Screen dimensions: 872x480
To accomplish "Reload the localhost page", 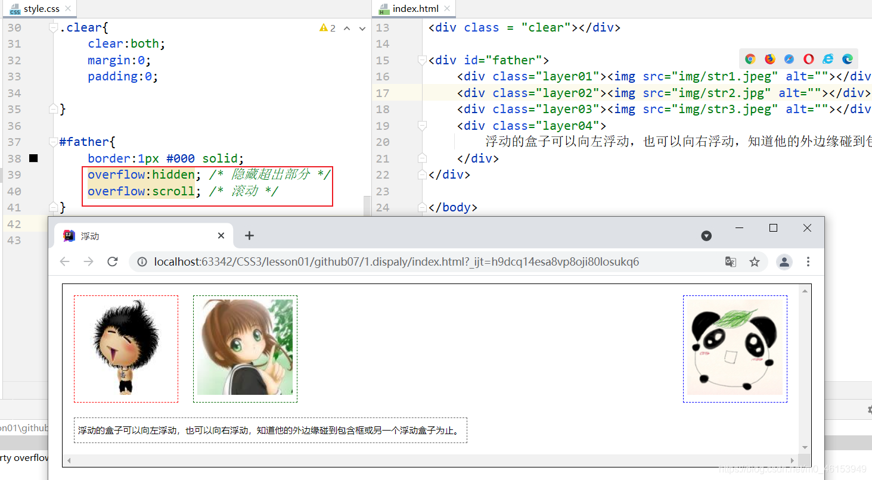I will [113, 261].
